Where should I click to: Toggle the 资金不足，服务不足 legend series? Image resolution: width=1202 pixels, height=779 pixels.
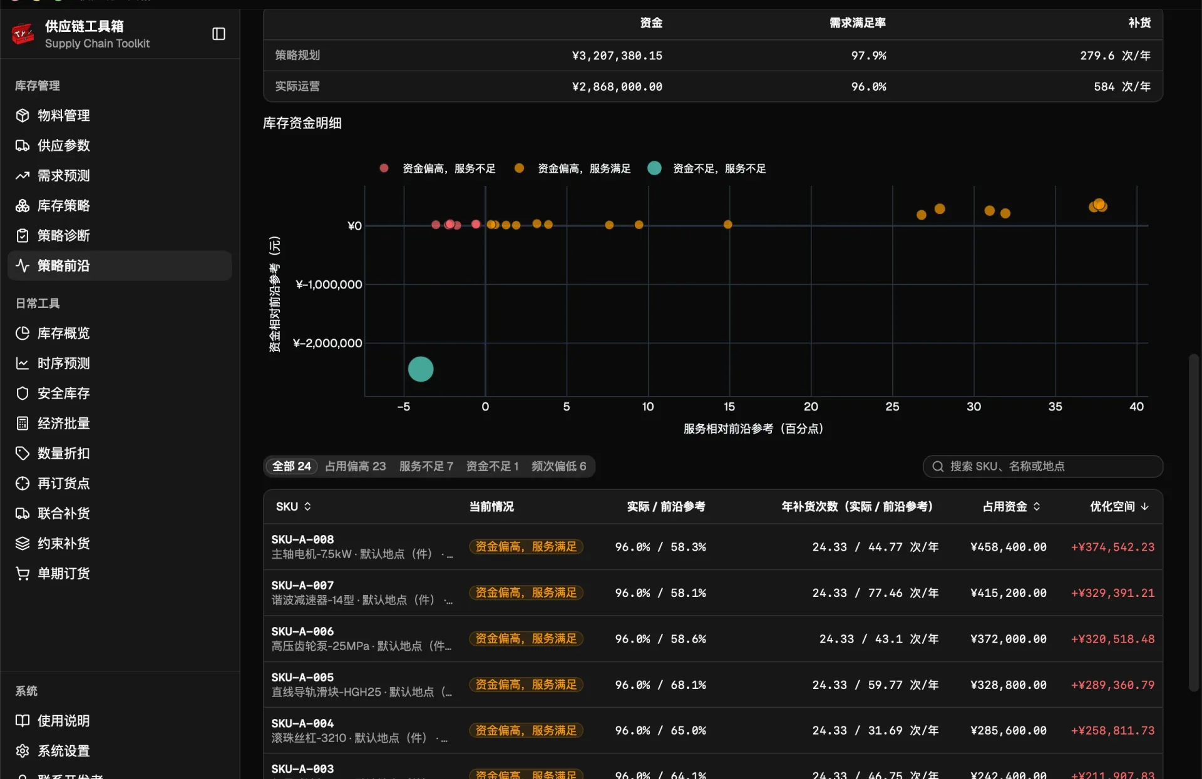(x=707, y=168)
